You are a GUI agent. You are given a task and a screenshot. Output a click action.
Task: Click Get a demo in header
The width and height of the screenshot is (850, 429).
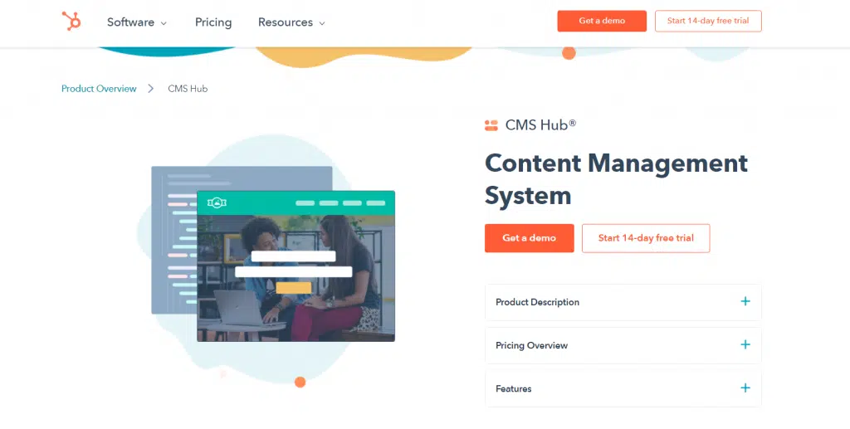pos(602,21)
